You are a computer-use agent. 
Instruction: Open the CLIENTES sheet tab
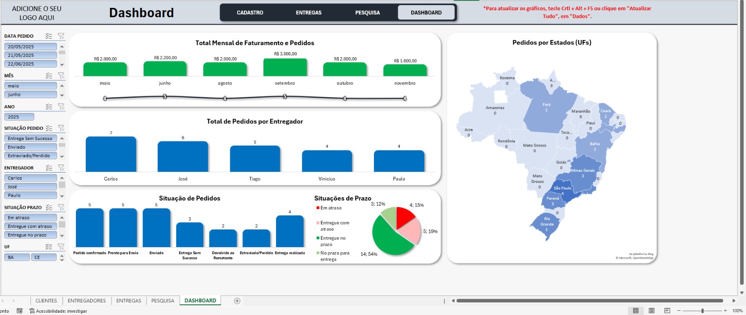point(46,301)
